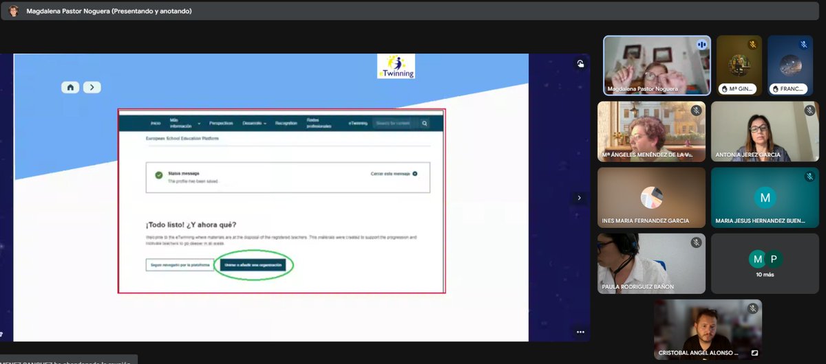Viewport: 826px width, 364px height.
Task: Click 'Perspectivas' in the slide's navigation bar
Action: click(221, 124)
